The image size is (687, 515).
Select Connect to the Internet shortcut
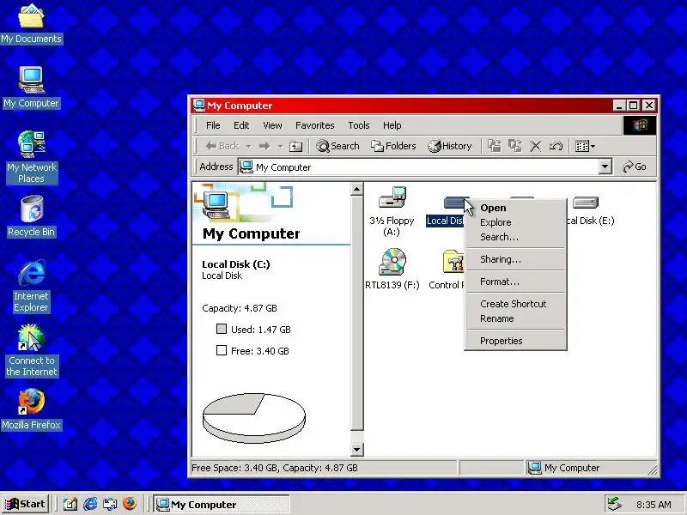(x=31, y=350)
